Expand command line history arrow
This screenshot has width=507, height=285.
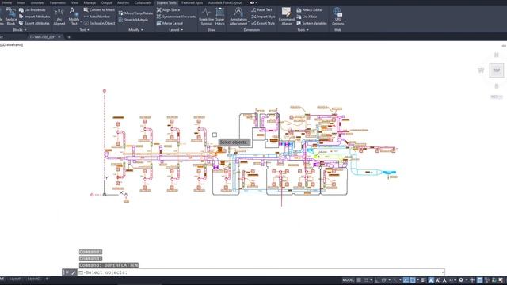coord(442,272)
